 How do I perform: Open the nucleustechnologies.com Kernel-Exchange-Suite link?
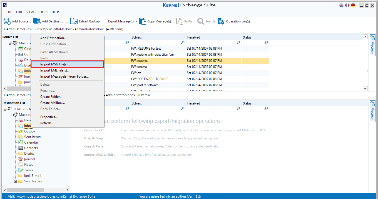point(56,197)
